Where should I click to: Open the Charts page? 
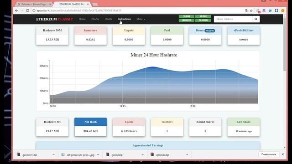108,19
